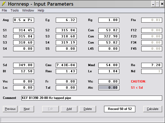Select the F12 field
This screenshot has width=165, height=123.
pyautogui.click(x=152, y=30)
